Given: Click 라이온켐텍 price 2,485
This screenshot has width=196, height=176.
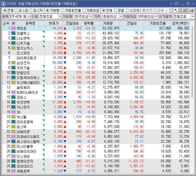Looking at the screenshot, I should (x=58, y=122).
